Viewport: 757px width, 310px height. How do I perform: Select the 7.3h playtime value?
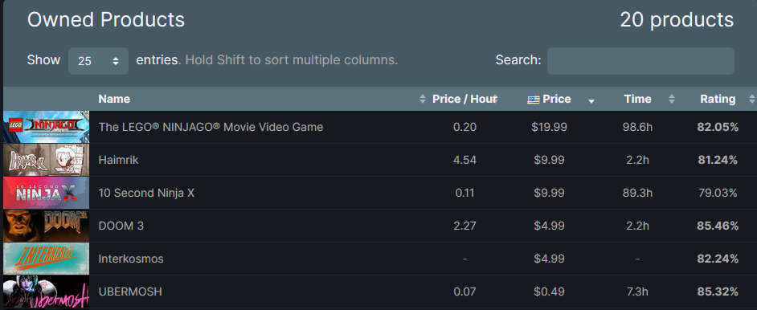(x=637, y=292)
